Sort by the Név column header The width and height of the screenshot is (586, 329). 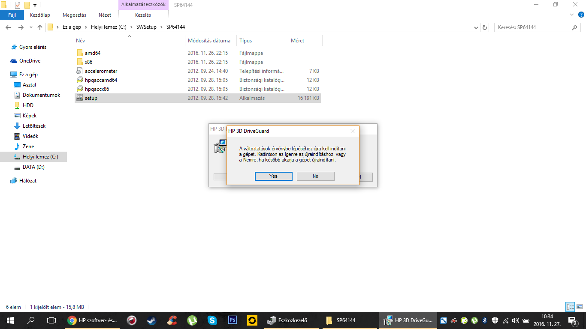point(130,41)
